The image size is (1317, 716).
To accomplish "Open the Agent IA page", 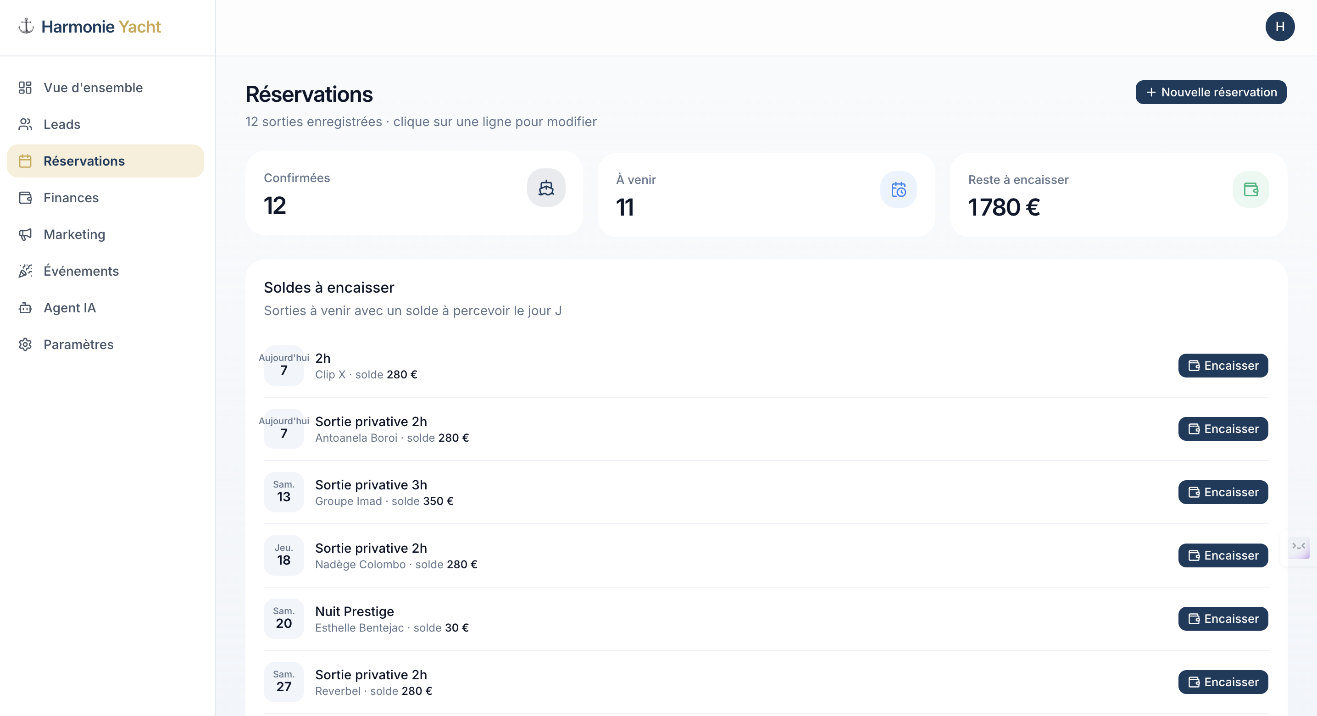I will pos(106,308).
